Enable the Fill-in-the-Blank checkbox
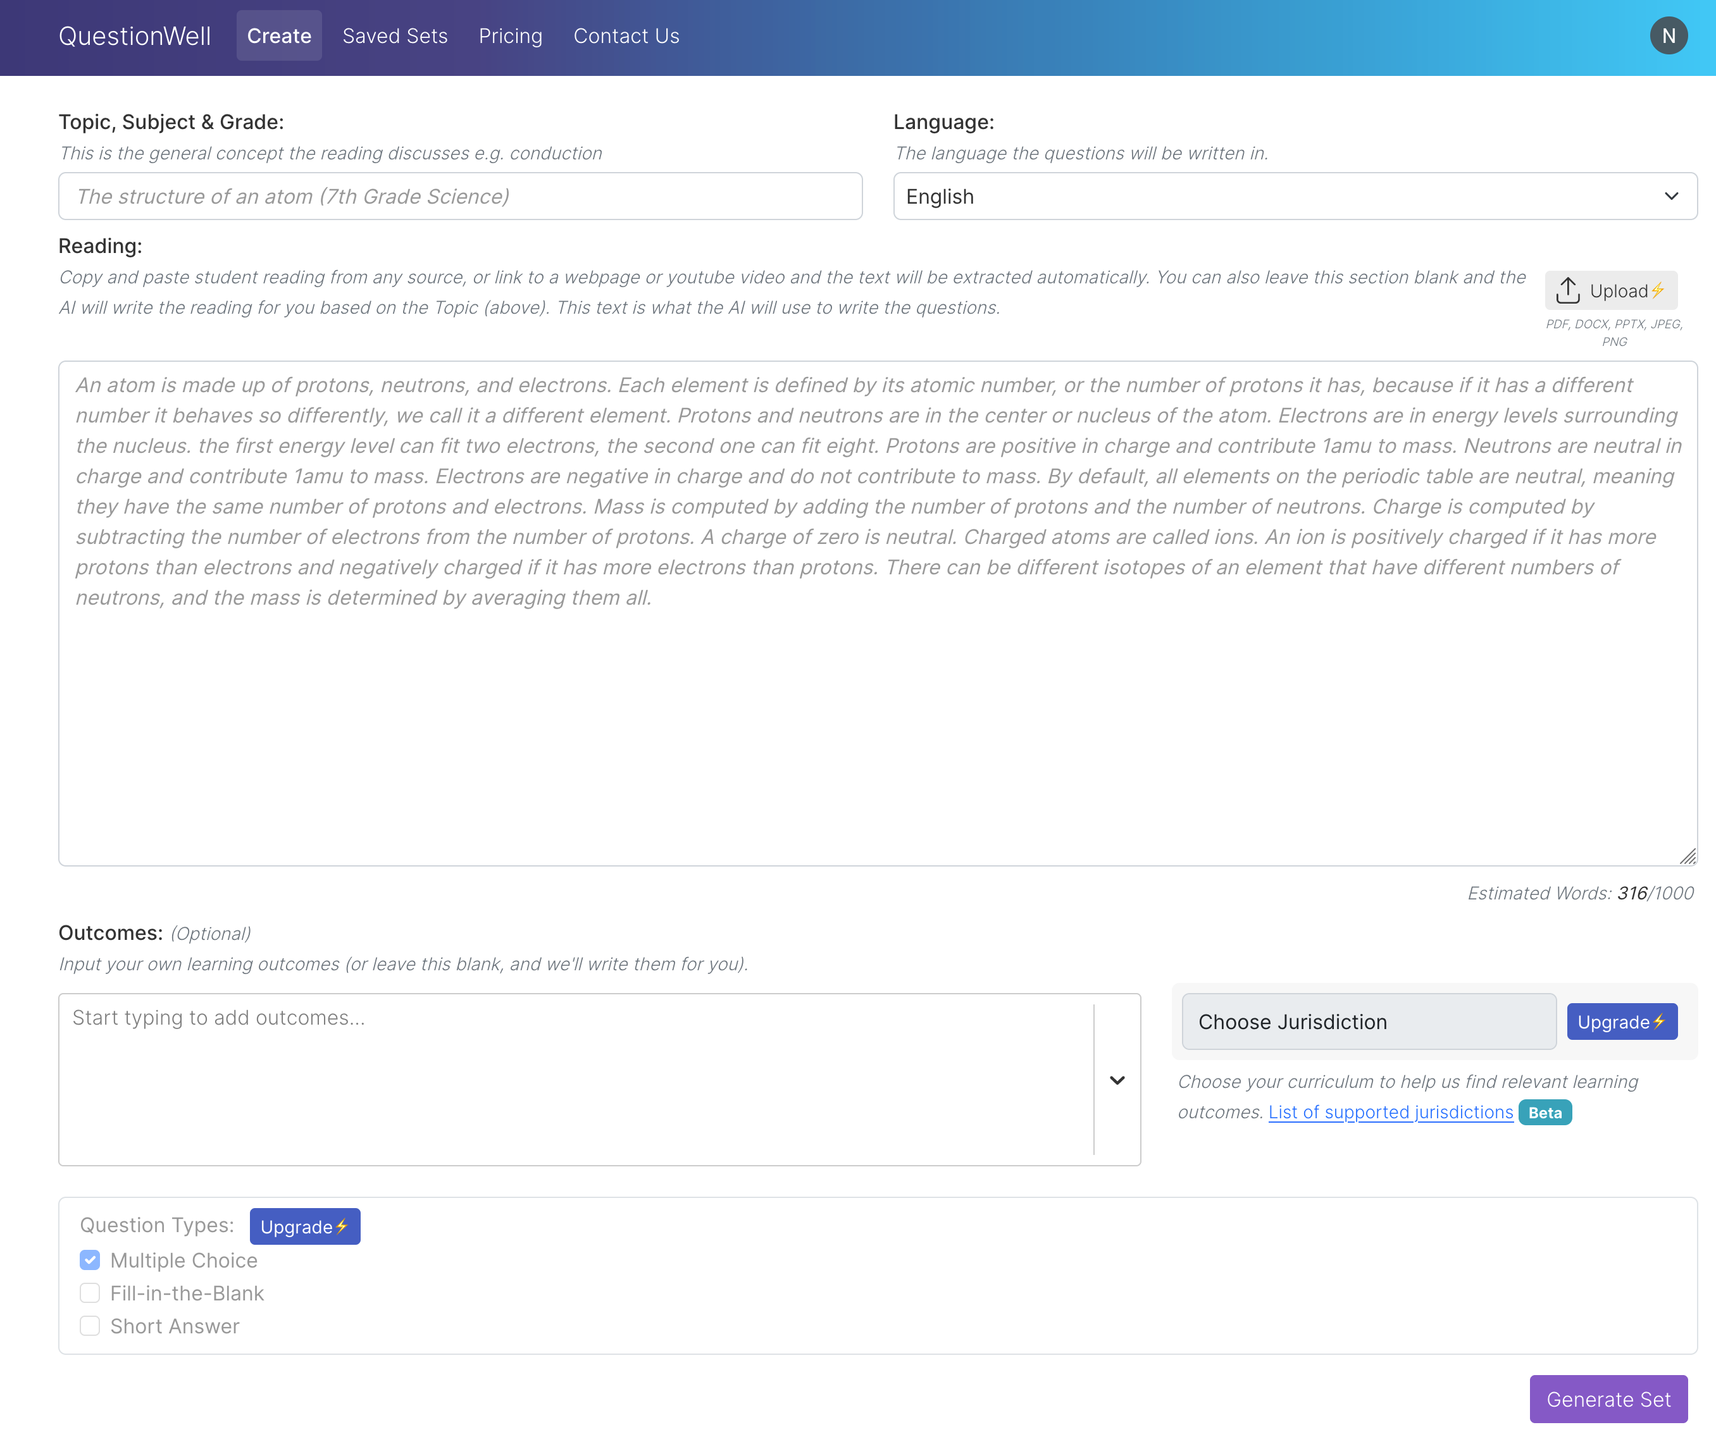1716x1432 pixels. click(90, 1293)
